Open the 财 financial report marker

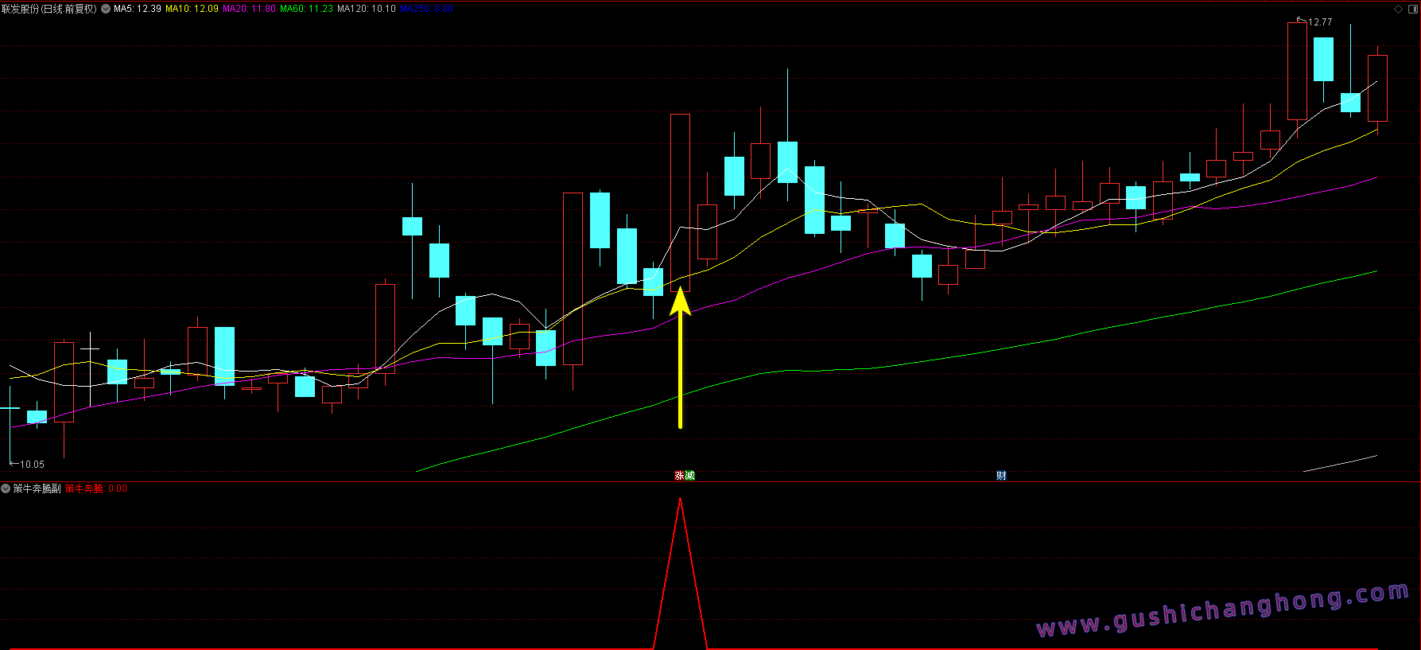click(x=1001, y=476)
